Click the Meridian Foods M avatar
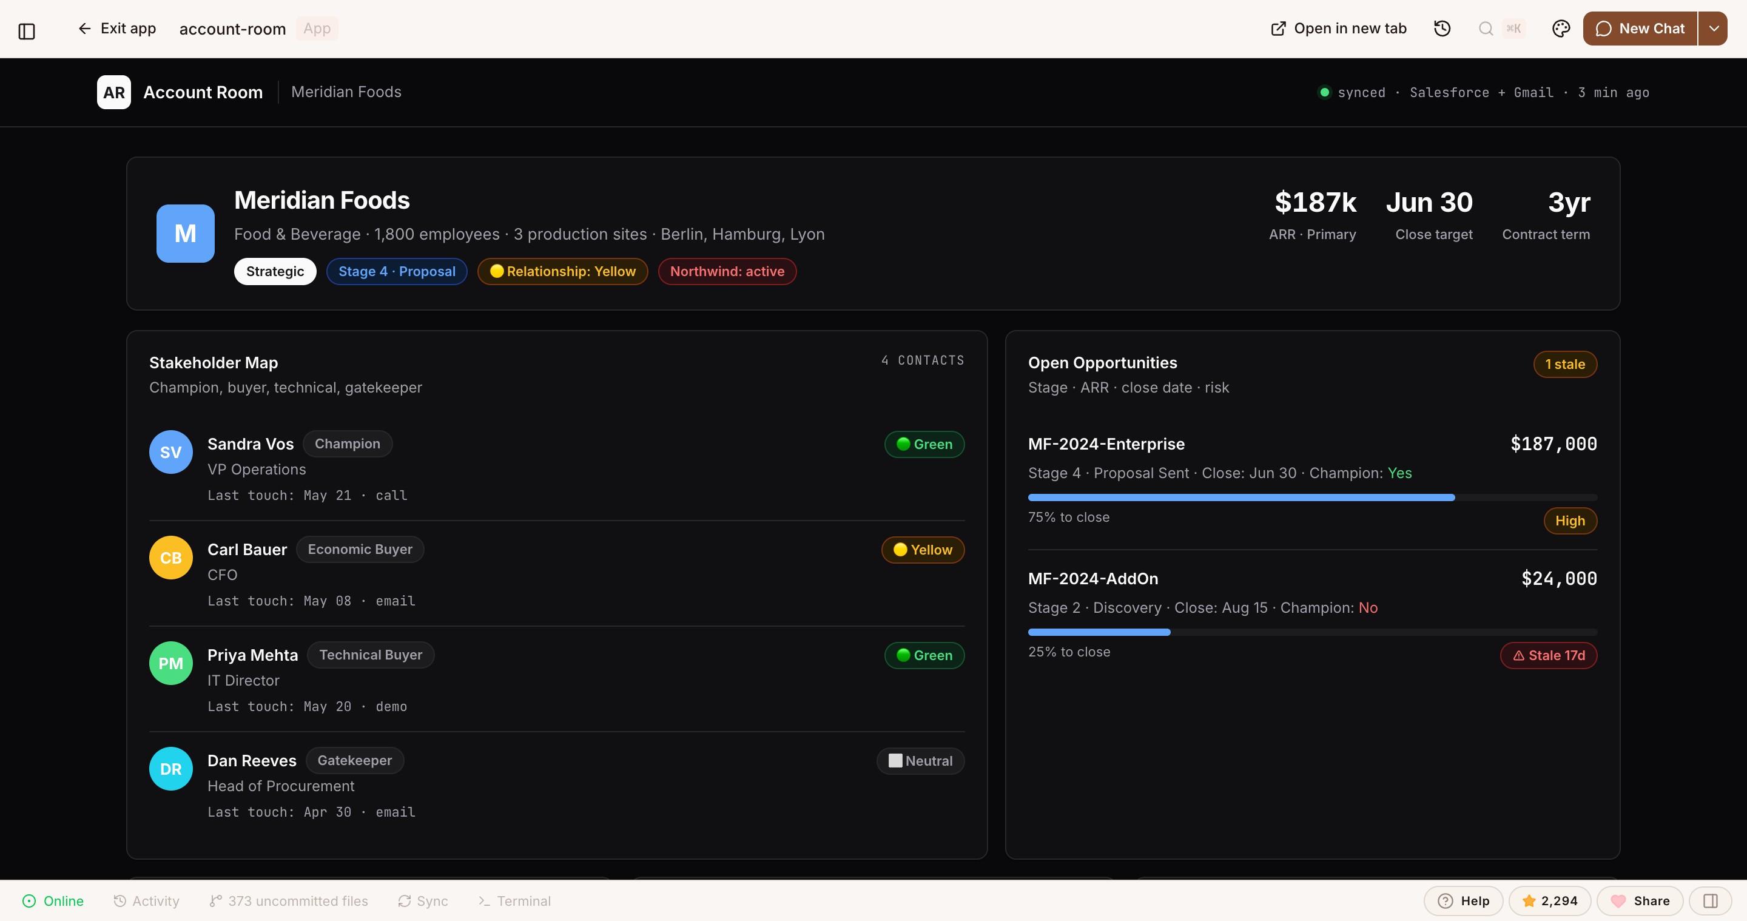 click(x=185, y=234)
